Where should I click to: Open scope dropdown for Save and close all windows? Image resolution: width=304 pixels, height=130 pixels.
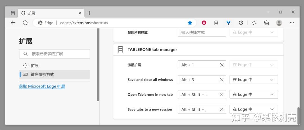tap(254, 80)
